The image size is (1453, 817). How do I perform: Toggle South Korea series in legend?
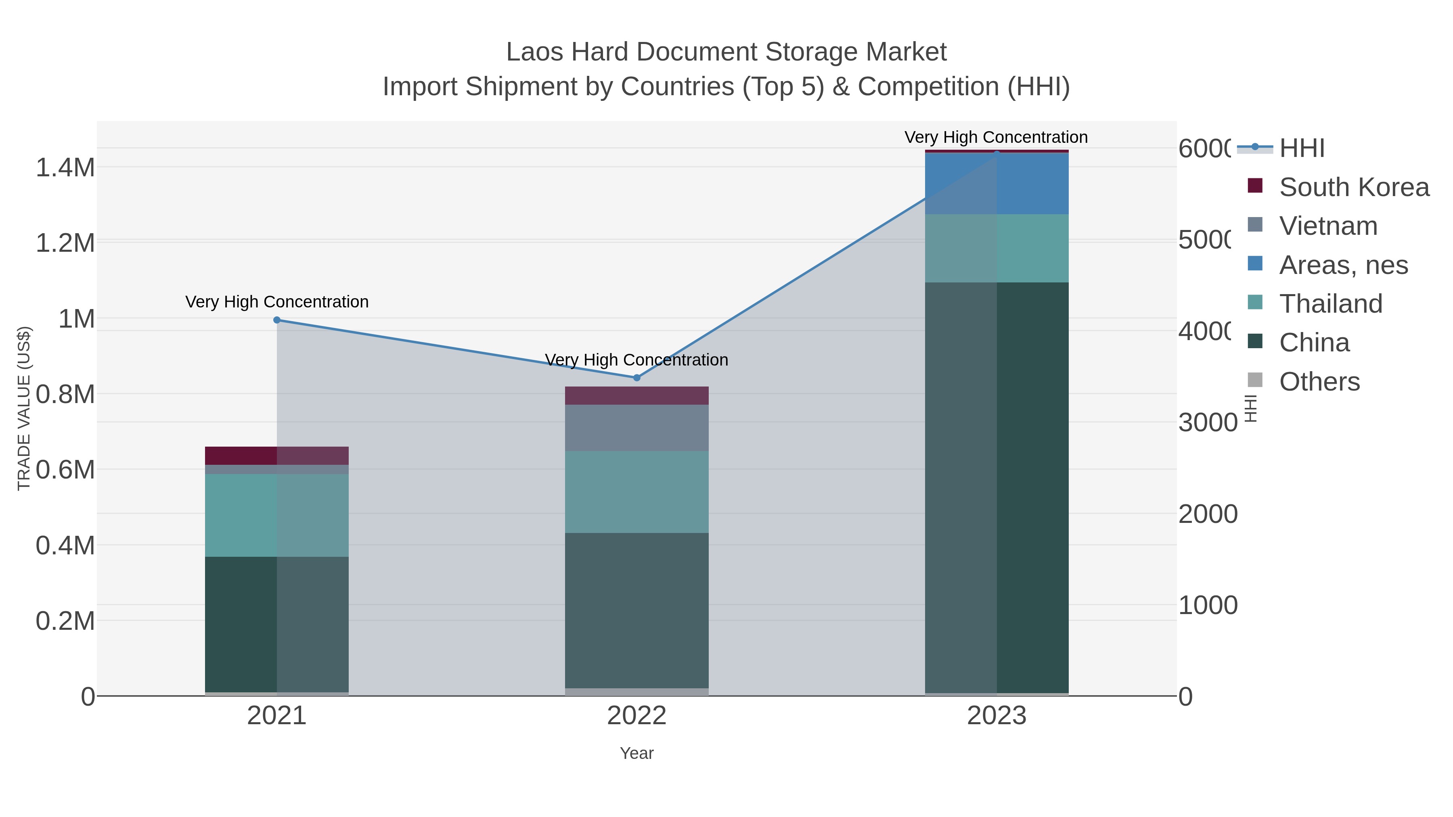(1338, 187)
